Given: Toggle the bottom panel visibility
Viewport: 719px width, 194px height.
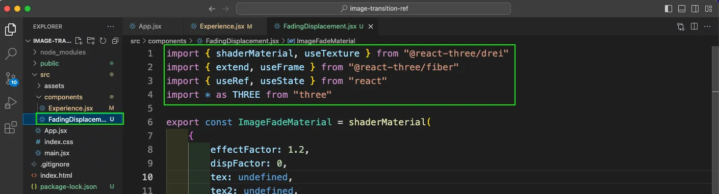Looking at the screenshot, I should (682, 9).
